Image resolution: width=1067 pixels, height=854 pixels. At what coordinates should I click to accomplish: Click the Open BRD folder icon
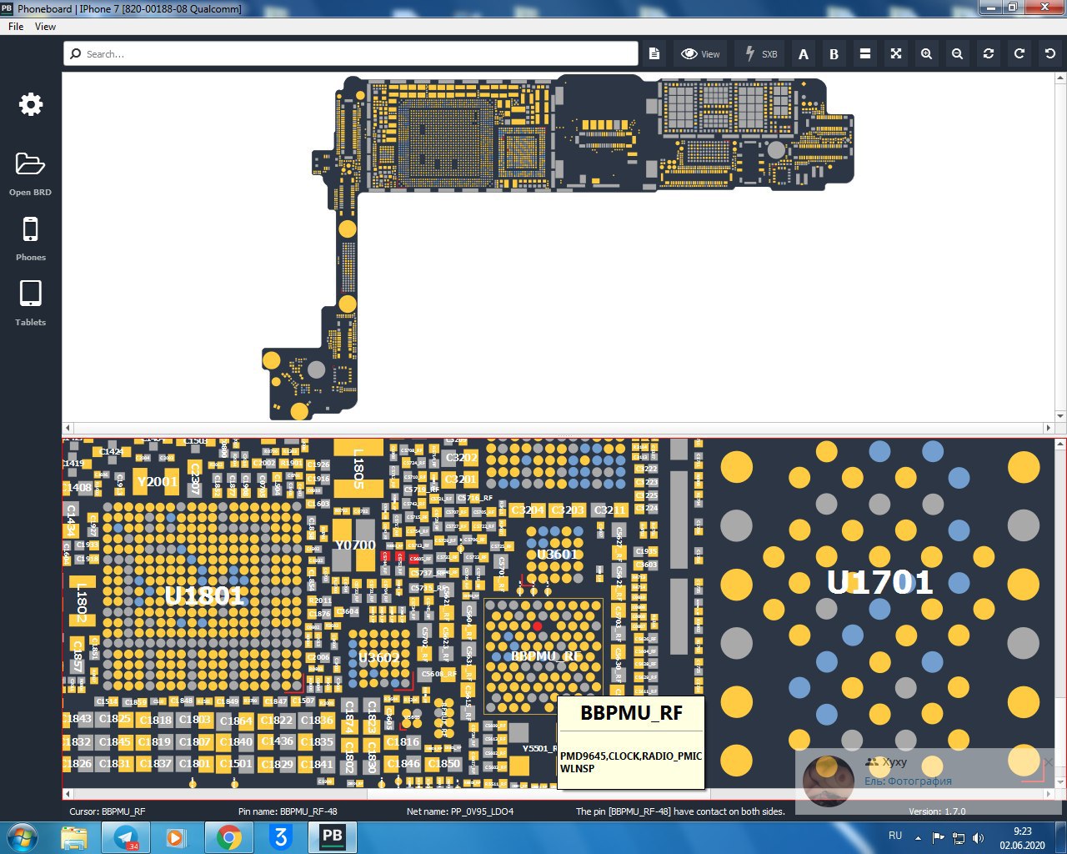[30, 163]
